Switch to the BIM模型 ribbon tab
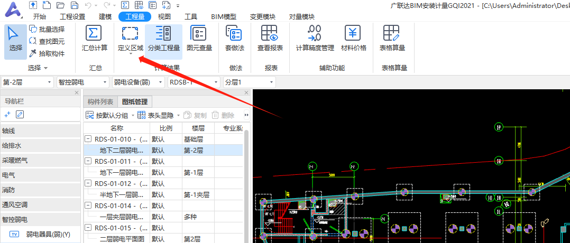 tap(224, 17)
